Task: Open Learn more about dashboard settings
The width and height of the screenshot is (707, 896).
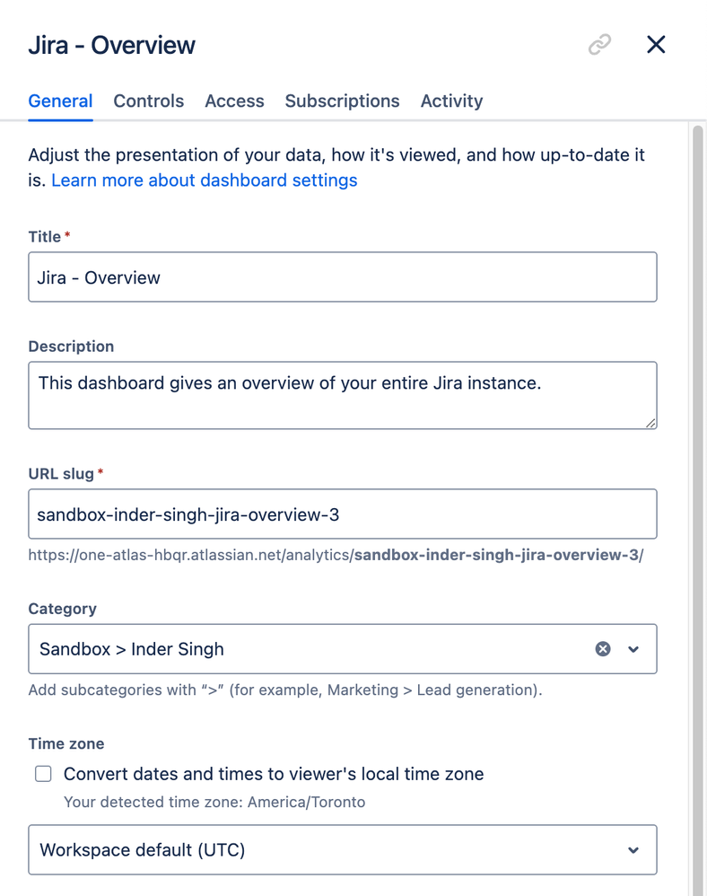Action: pos(204,180)
